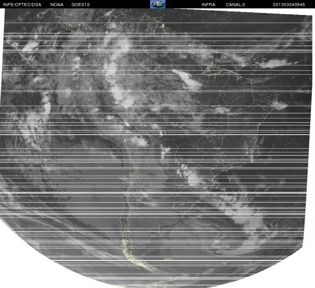Click the INFRA label in the header
This screenshot has height=288, width=315.
[x=208, y=5]
